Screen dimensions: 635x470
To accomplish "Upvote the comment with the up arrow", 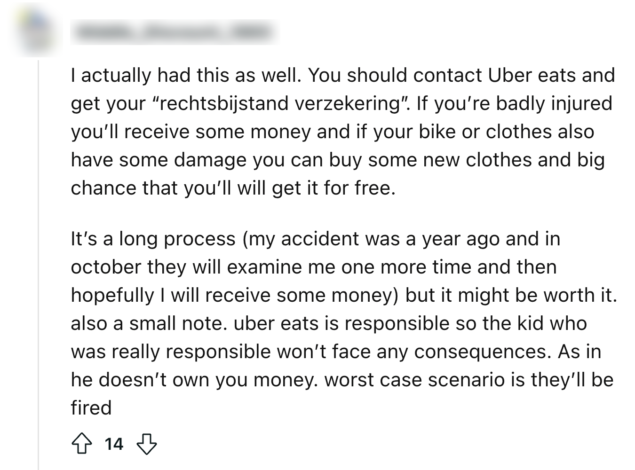I will tap(81, 444).
